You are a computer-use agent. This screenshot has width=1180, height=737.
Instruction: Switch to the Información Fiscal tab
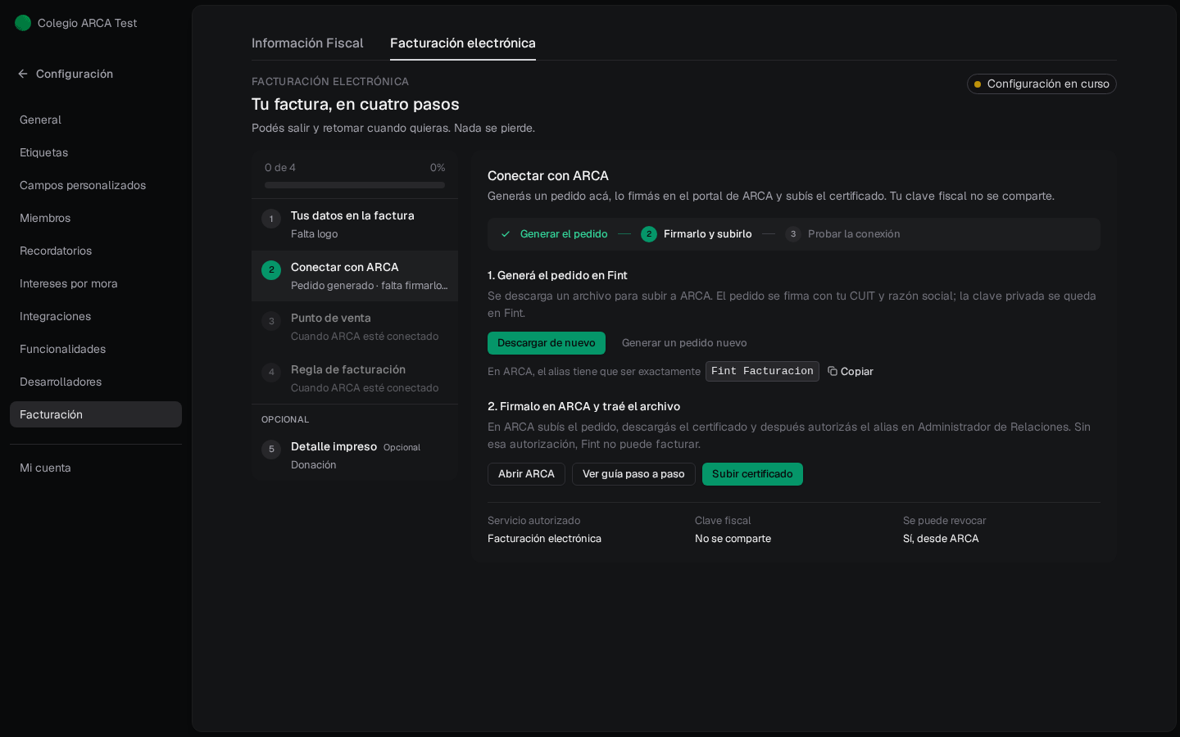307,43
